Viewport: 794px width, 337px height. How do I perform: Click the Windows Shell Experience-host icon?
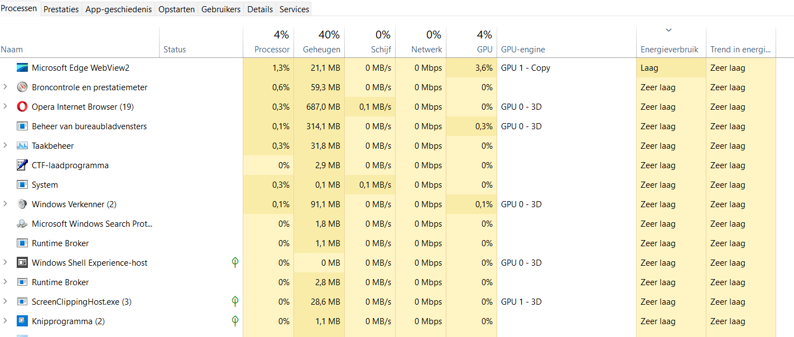(22, 263)
